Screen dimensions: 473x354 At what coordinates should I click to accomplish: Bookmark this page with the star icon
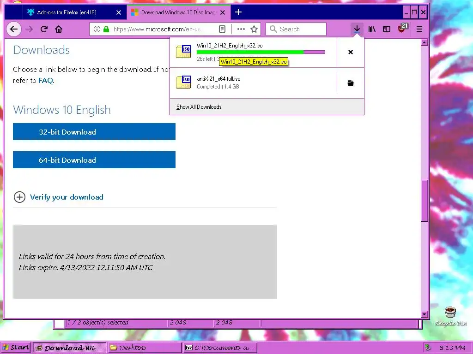254,29
